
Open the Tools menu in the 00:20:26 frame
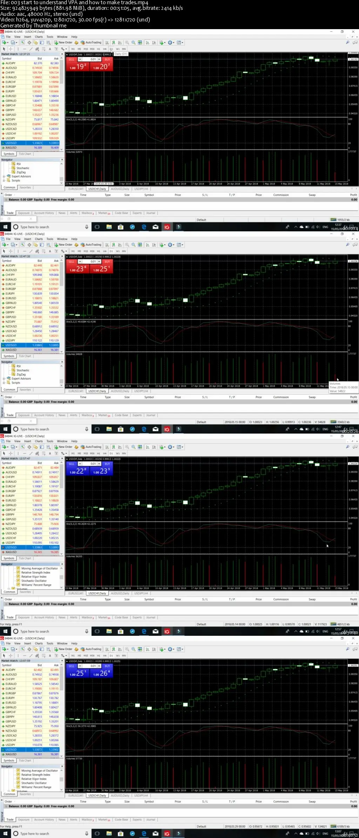(x=50, y=239)
